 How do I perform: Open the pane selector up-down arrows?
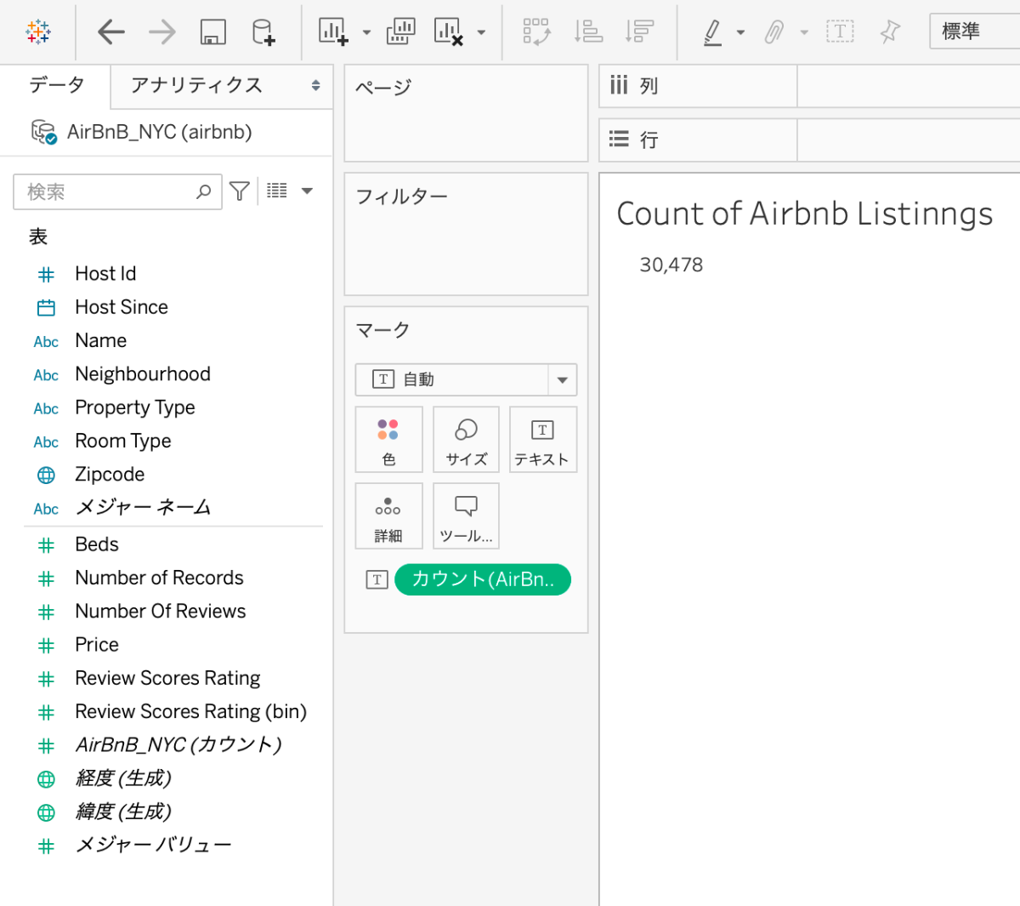tap(315, 85)
